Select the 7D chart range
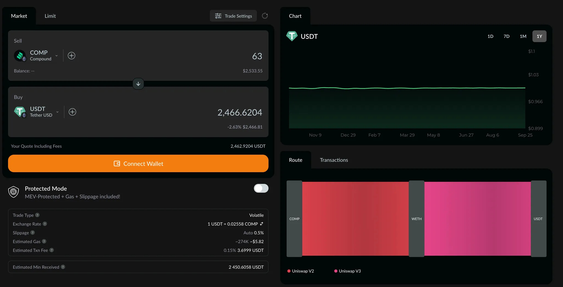Viewport: 563px width, 287px height. tap(507, 36)
